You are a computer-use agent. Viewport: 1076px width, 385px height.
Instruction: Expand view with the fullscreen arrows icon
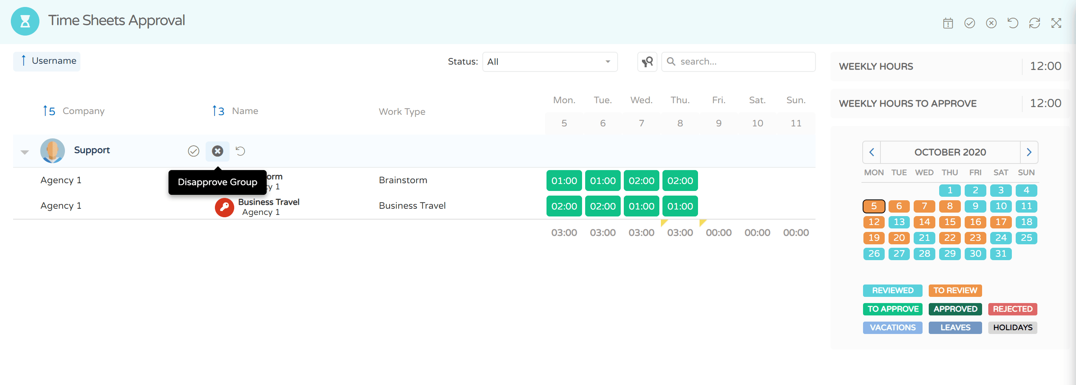click(1056, 23)
